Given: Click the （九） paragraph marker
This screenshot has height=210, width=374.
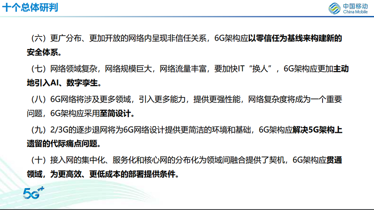Looking at the screenshot, I should pyautogui.click(x=37, y=129).
